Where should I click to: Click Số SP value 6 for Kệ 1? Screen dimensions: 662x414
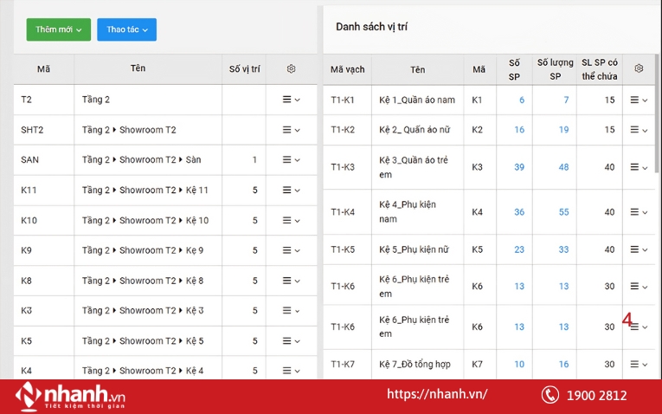pos(522,100)
